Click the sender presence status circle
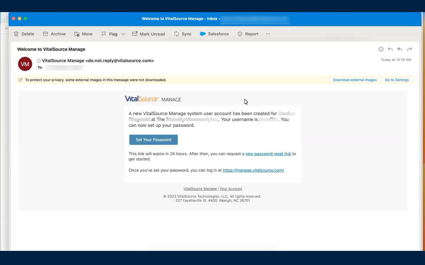Image resolution: width=425 pixels, height=265 pixels. (39, 61)
